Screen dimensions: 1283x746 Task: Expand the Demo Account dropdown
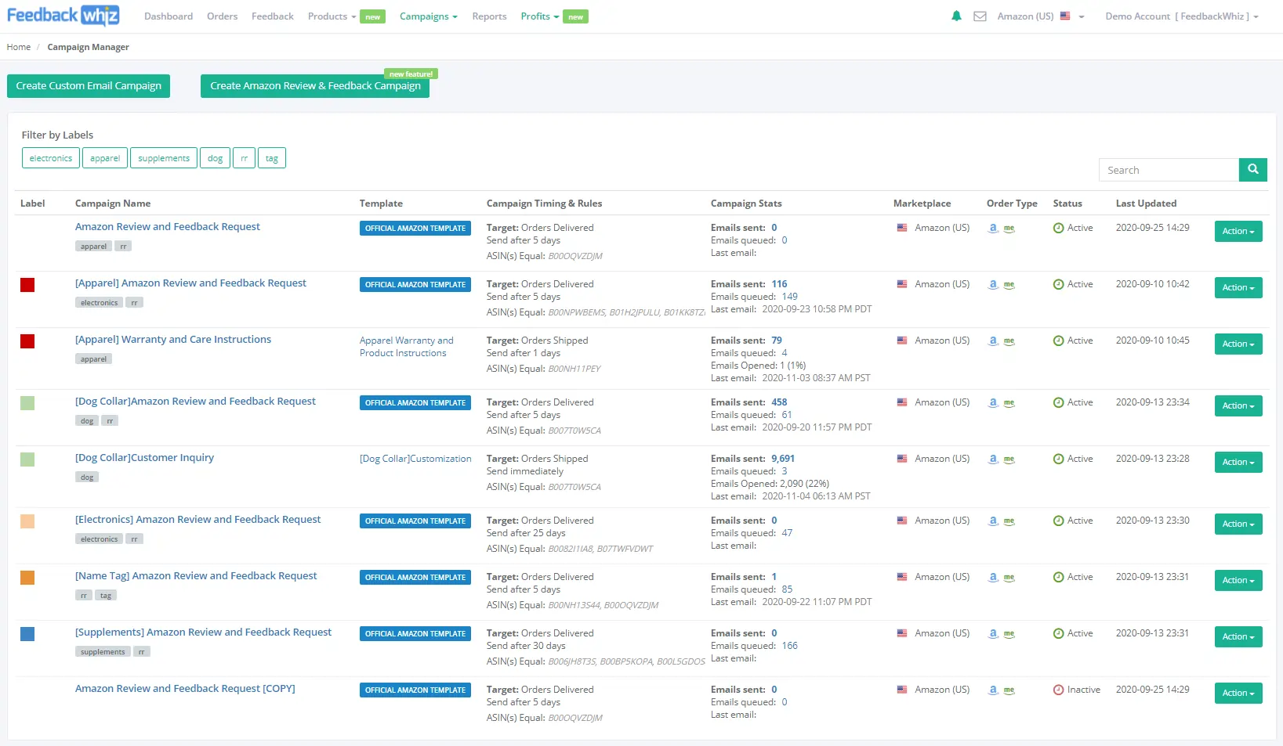pos(1180,16)
